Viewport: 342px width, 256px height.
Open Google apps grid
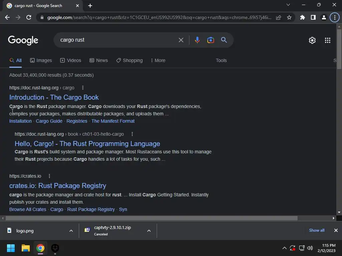tap(328, 40)
